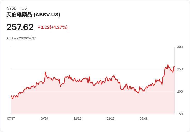Click the ABBV.US stock title
This screenshot has width=190, height=132.
click(x=33, y=15)
